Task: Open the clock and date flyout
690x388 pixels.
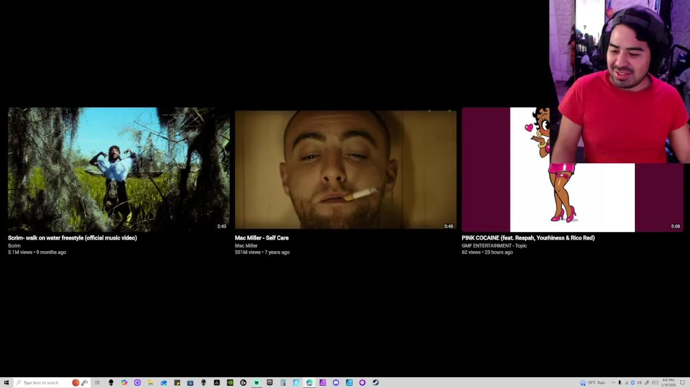Action: 668,383
